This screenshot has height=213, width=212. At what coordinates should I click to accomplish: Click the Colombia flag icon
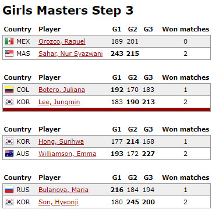[9, 90]
